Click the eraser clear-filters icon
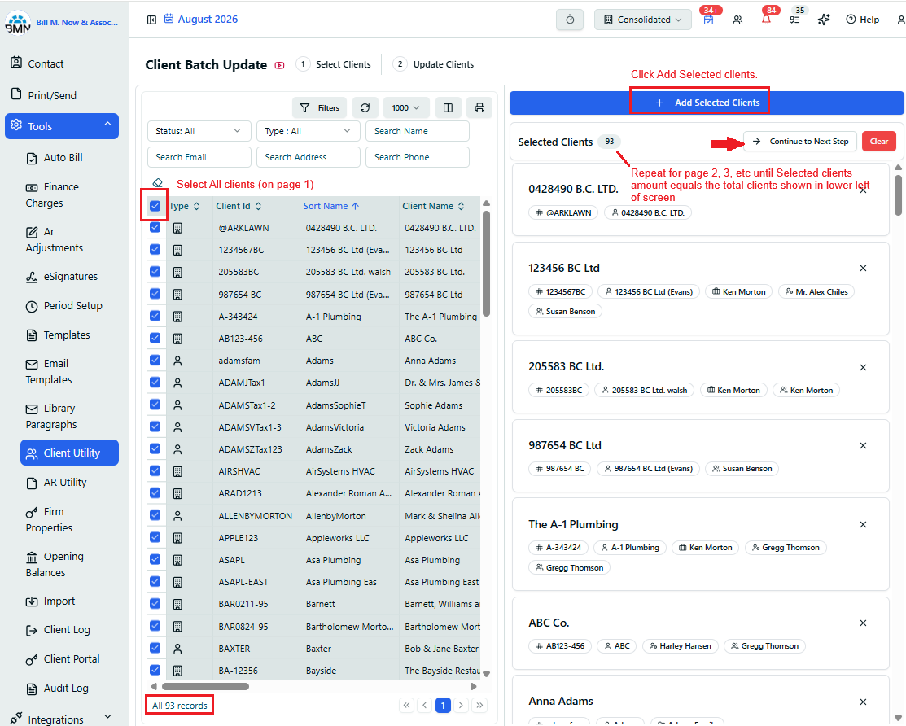906x726 pixels. coord(157,183)
